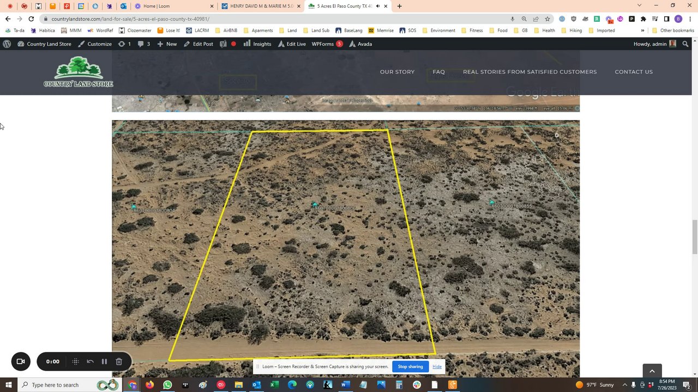
Task: Click the 97°F Sunny weather widget
Action: 594,385
